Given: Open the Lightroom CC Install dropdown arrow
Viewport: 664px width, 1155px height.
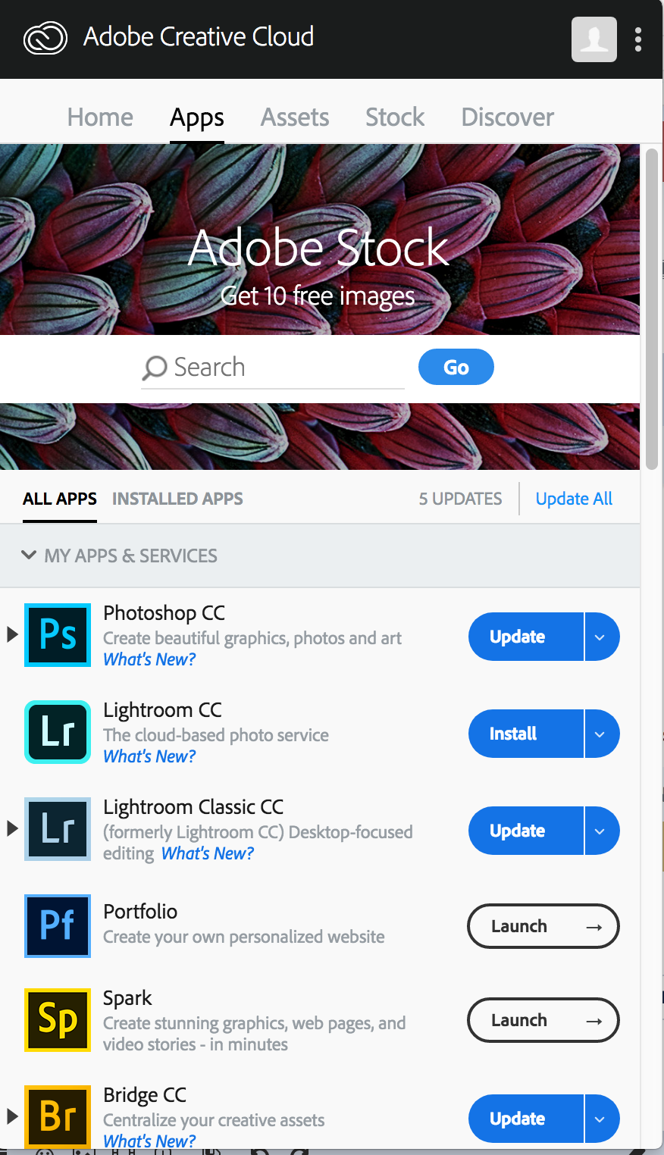Looking at the screenshot, I should pyautogui.click(x=600, y=734).
